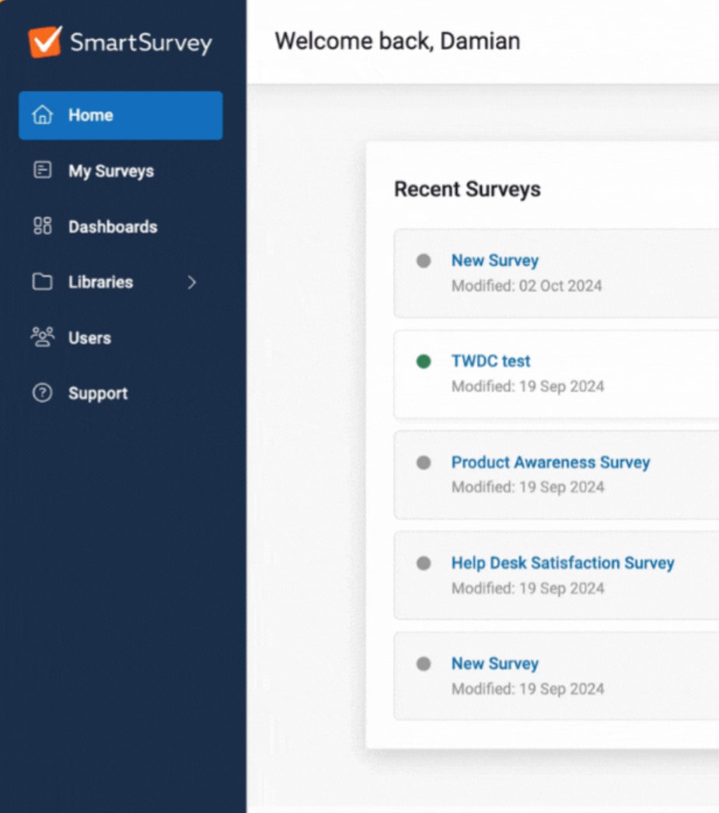719x813 pixels.
Task: Click the Support question mark icon
Action: (42, 393)
